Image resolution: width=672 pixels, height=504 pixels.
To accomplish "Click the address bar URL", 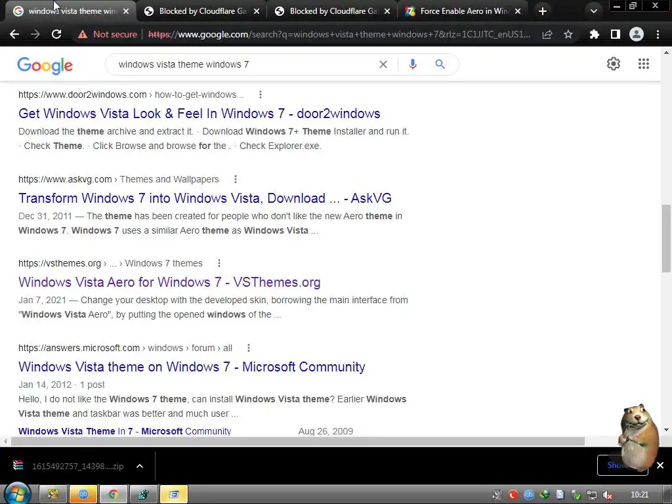I will pos(339,34).
